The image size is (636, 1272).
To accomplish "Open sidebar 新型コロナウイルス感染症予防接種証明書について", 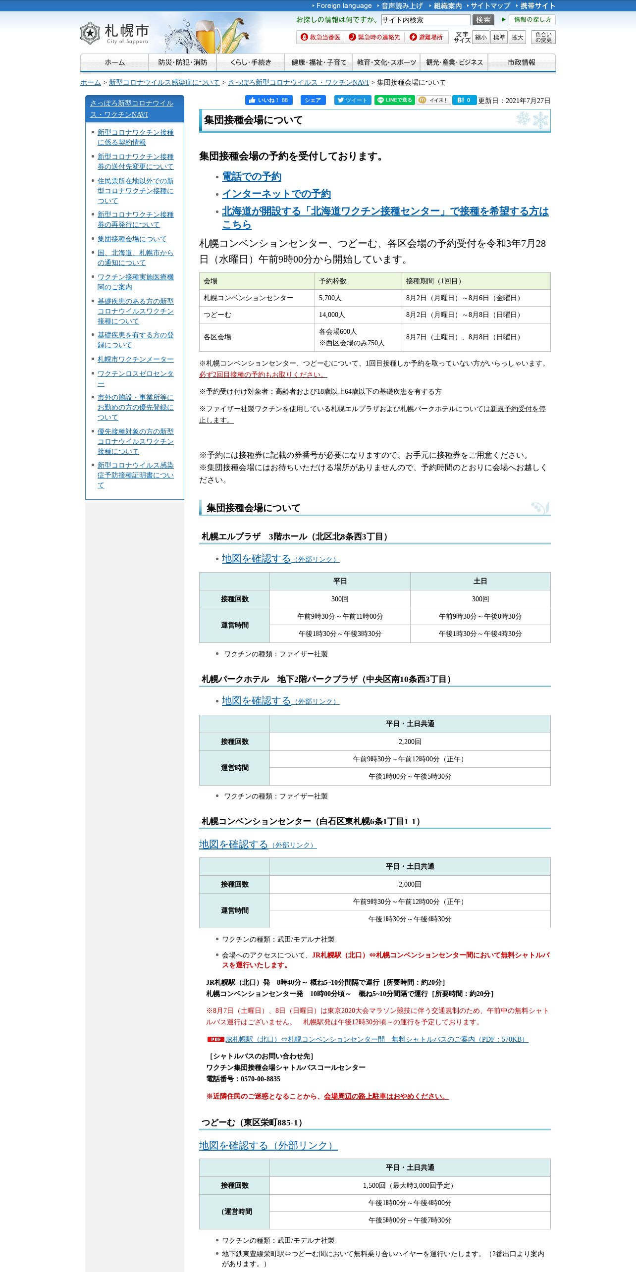I will [x=135, y=475].
